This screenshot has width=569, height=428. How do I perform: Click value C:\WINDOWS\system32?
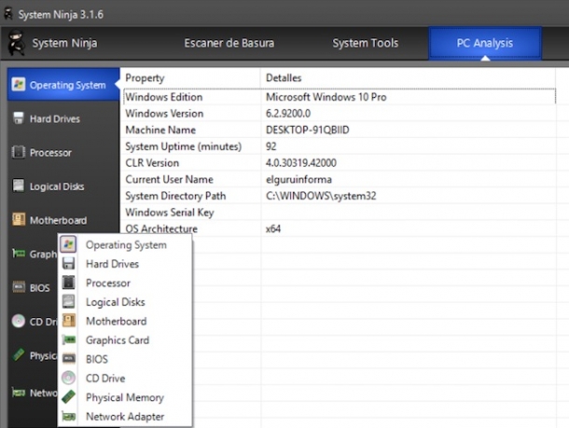[x=321, y=196]
